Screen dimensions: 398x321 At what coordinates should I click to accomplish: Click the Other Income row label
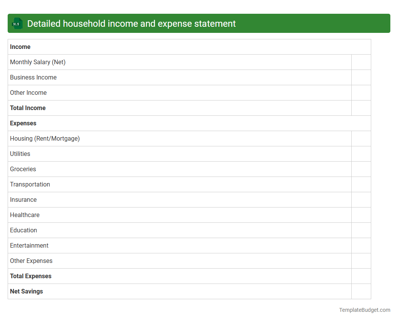(x=28, y=92)
